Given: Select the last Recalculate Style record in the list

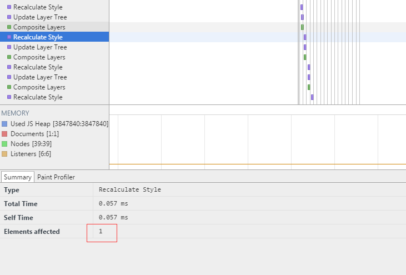Looking at the screenshot, I should 54,97.
